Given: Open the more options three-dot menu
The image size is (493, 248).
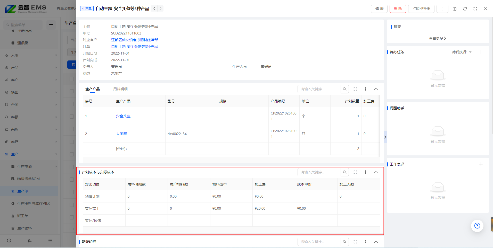Looking at the screenshot, I should coord(442,9).
